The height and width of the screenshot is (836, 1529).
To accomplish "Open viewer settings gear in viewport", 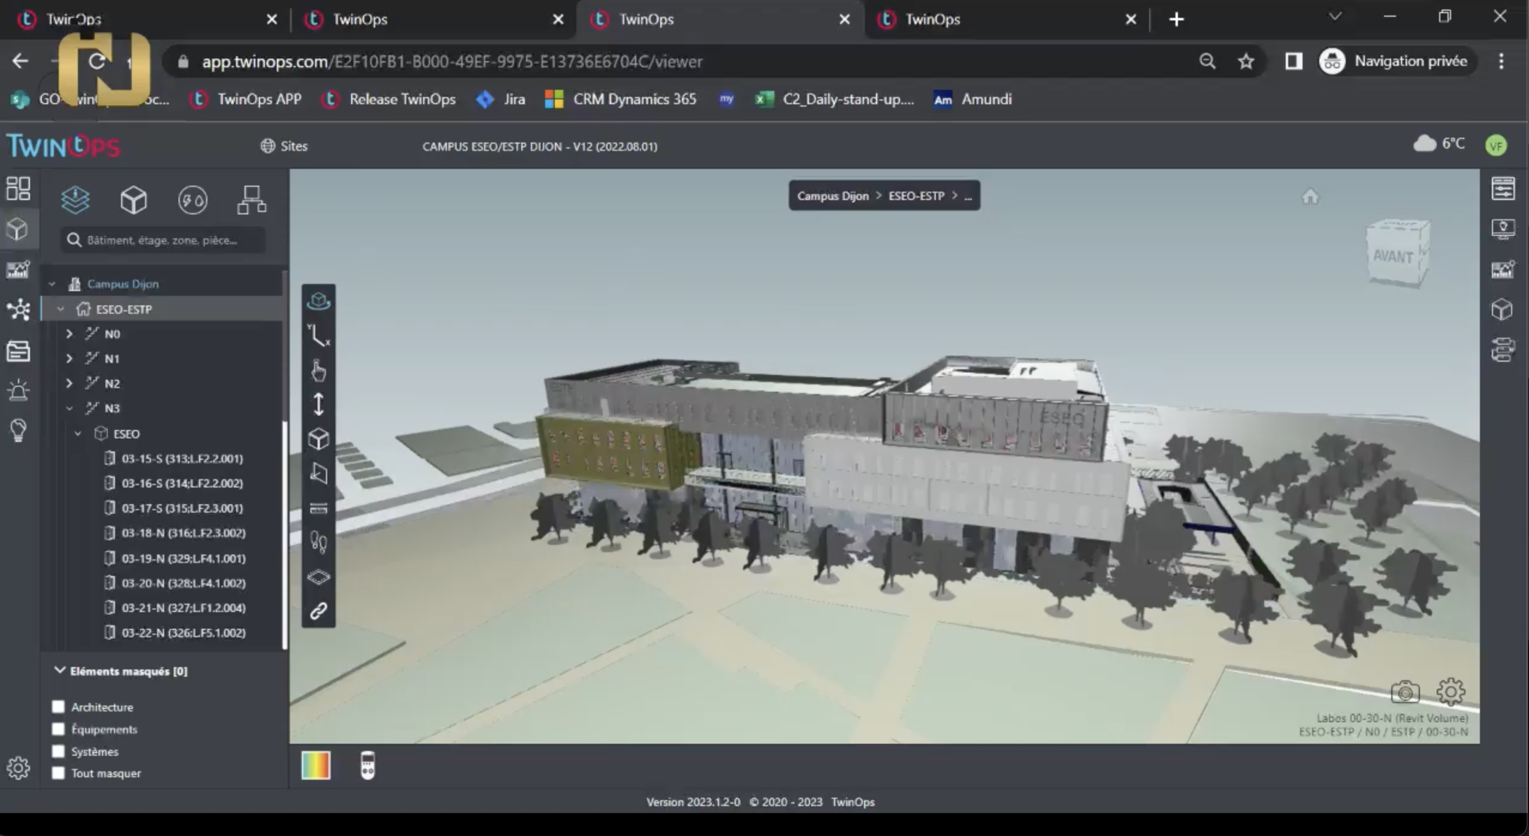I will pyautogui.click(x=1451, y=692).
